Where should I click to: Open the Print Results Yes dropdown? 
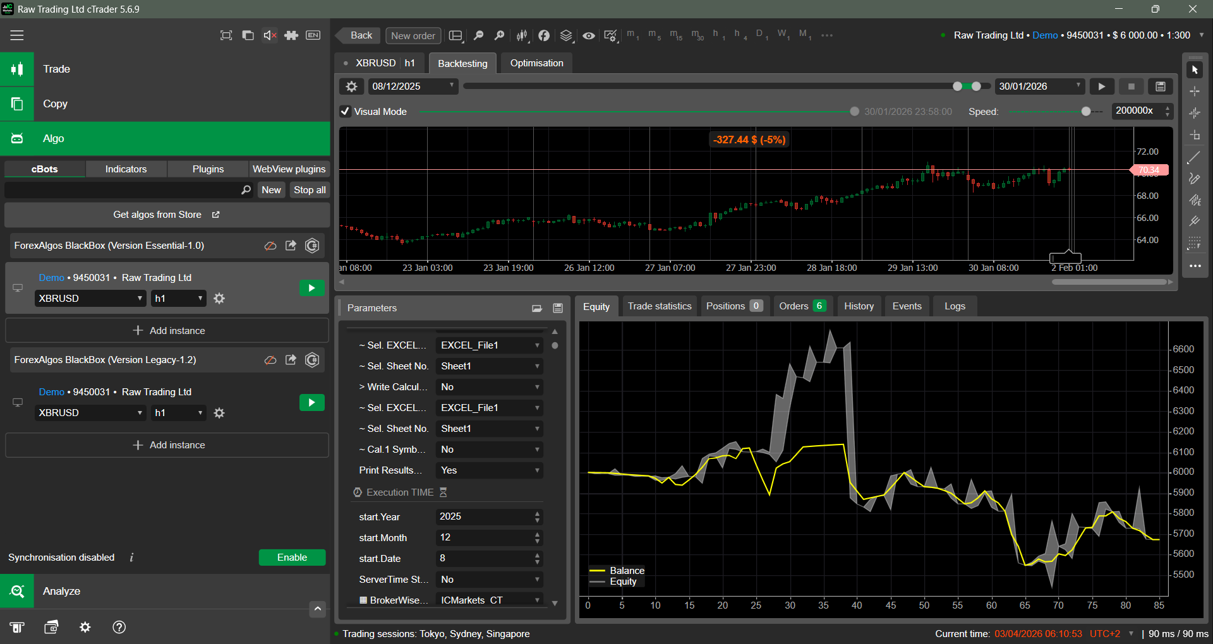(490, 470)
